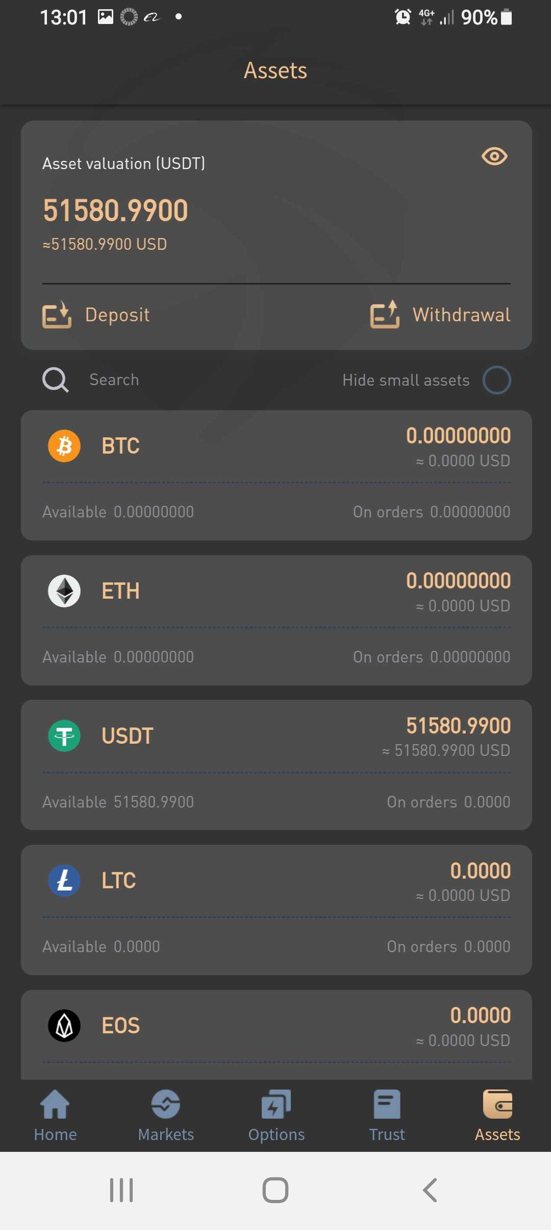Screen dimensions: 551x1230
Task: Switch to the Markets tab
Action: tap(166, 1116)
